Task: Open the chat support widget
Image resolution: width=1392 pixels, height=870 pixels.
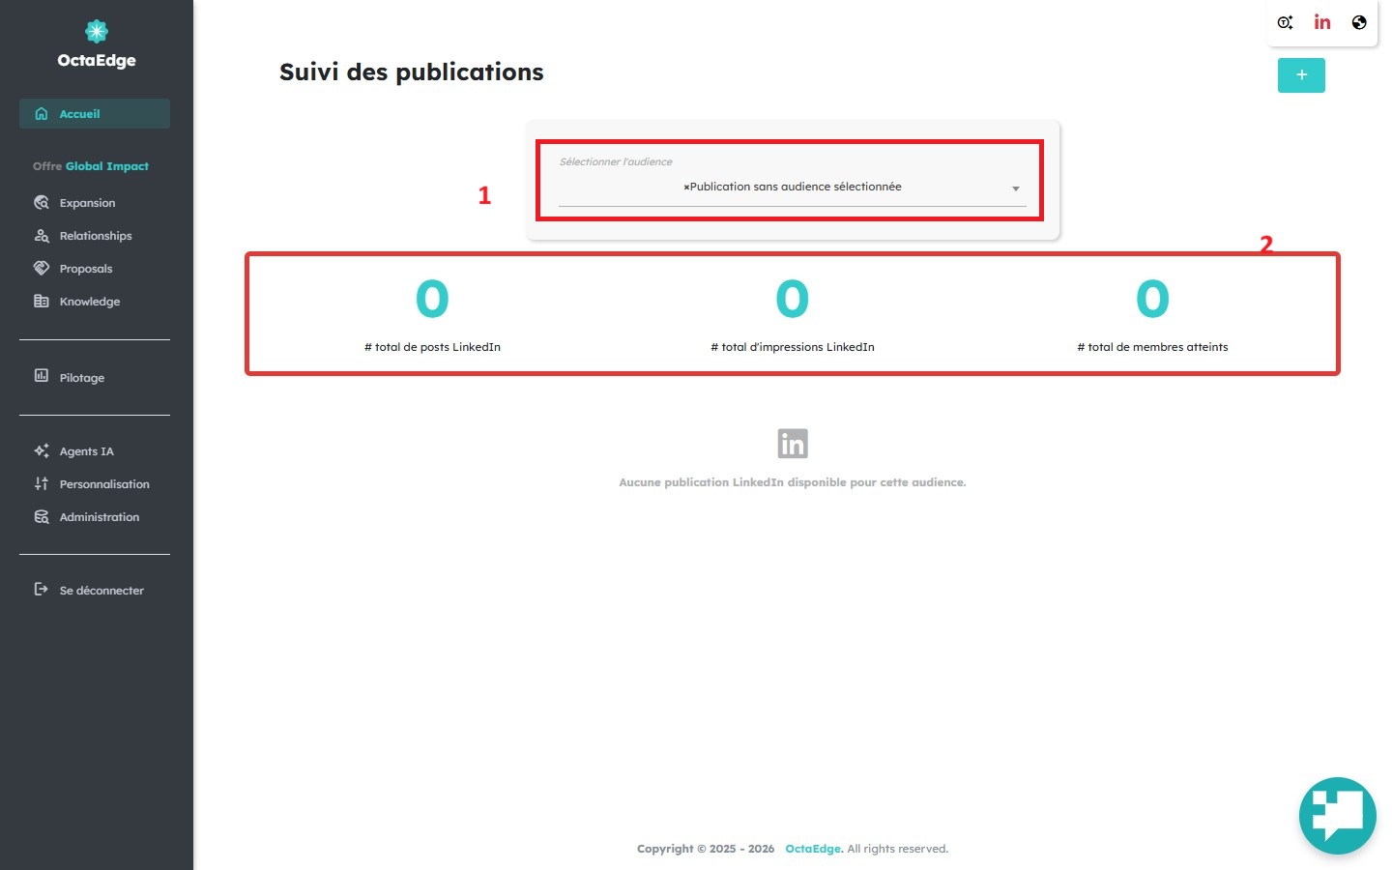Action: tap(1338, 816)
